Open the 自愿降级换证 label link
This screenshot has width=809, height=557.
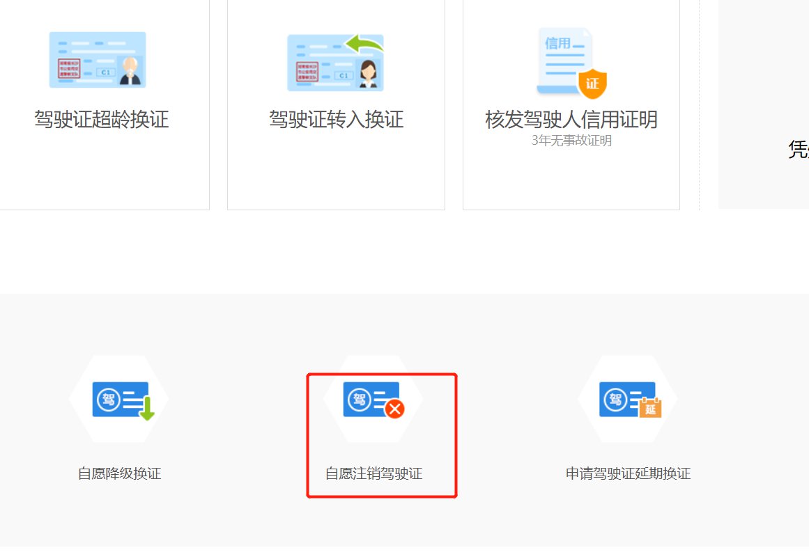120,473
